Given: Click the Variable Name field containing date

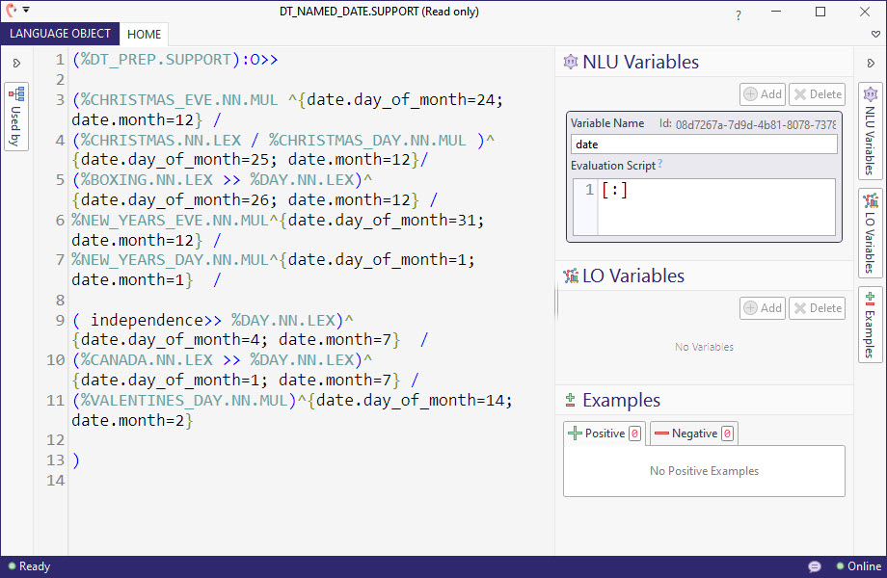Looking at the screenshot, I should coord(704,144).
